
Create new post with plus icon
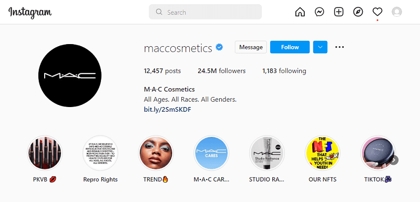[x=339, y=12]
